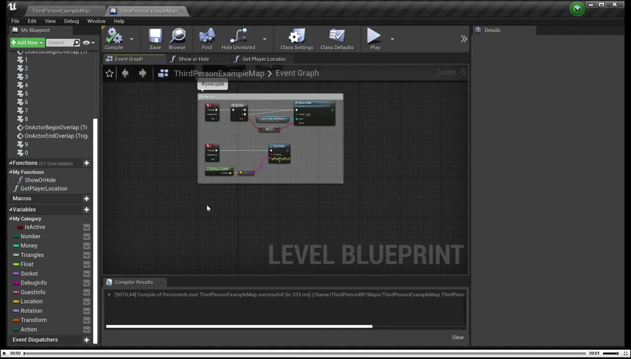Collapse the Variables section
Screen dimensions: 631x359
[x=10, y=209]
